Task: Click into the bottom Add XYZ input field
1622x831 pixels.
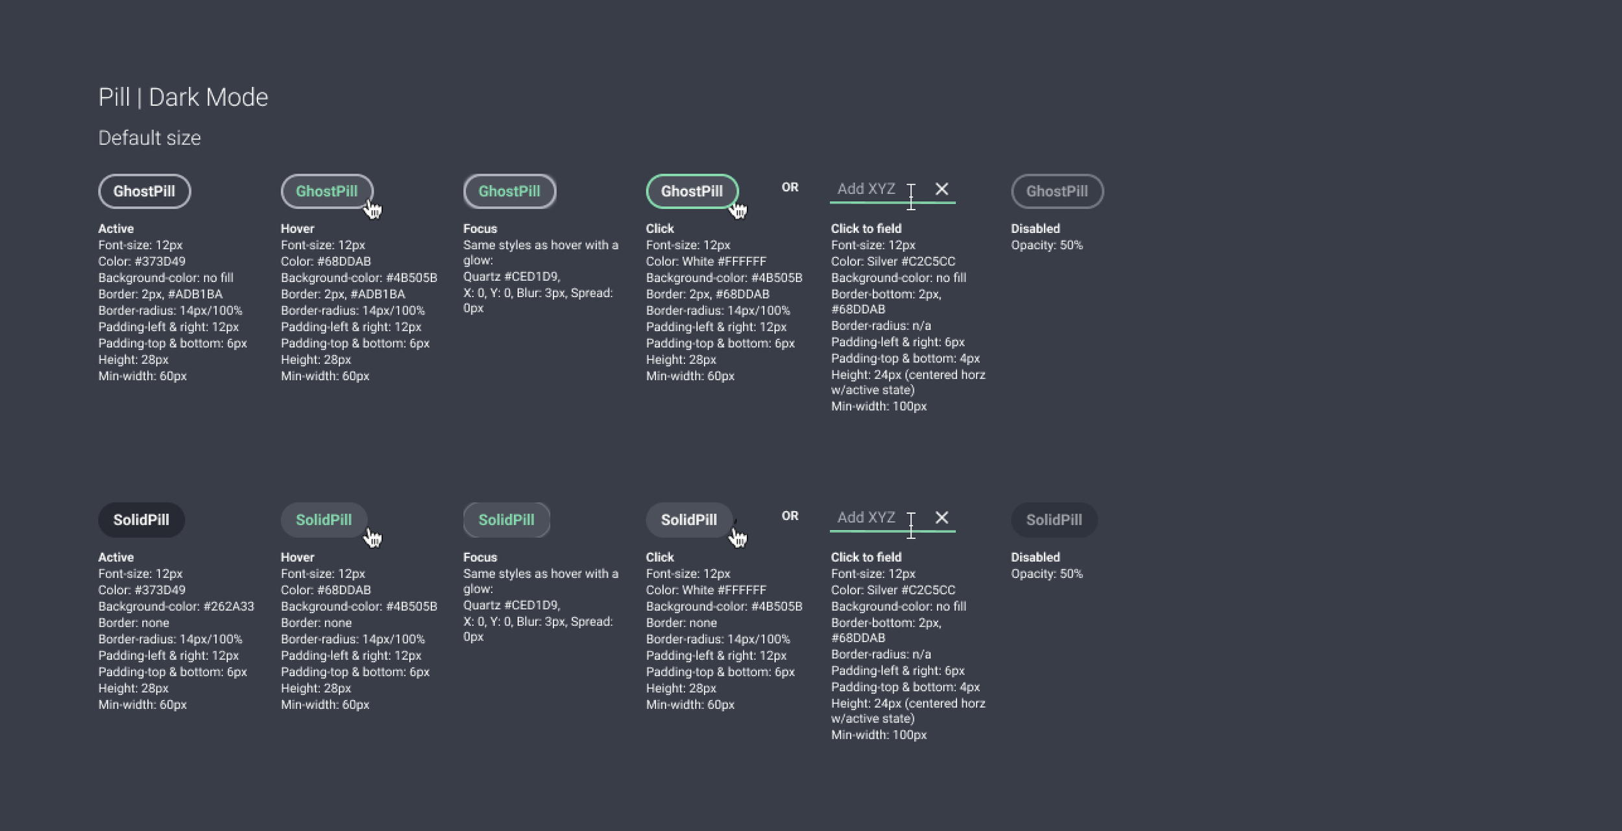Action: coord(866,517)
